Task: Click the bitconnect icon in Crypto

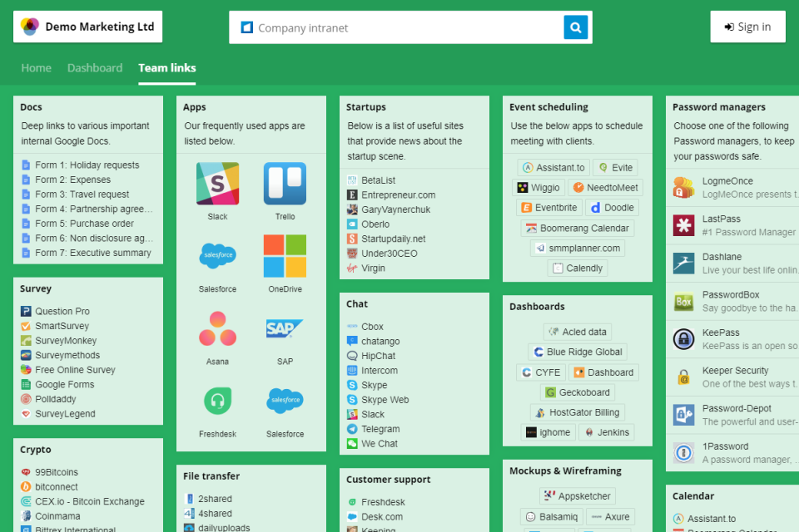Action: coord(26,487)
